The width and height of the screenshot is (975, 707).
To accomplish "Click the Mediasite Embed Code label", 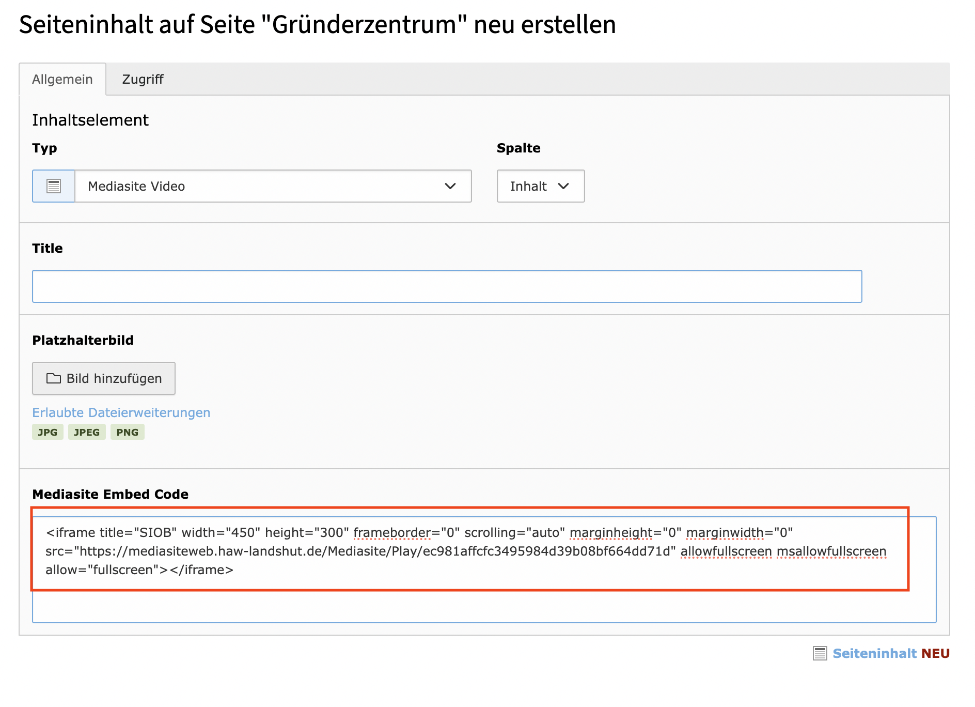I will point(110,494).
